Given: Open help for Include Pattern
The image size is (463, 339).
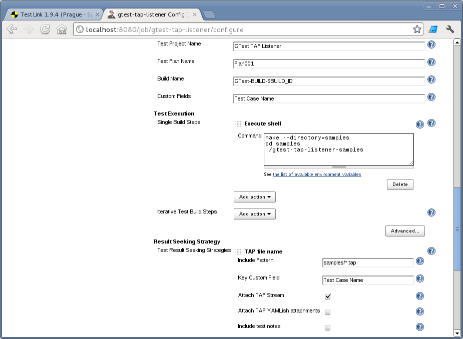Looking at the screenshot, I should [420, 261].
